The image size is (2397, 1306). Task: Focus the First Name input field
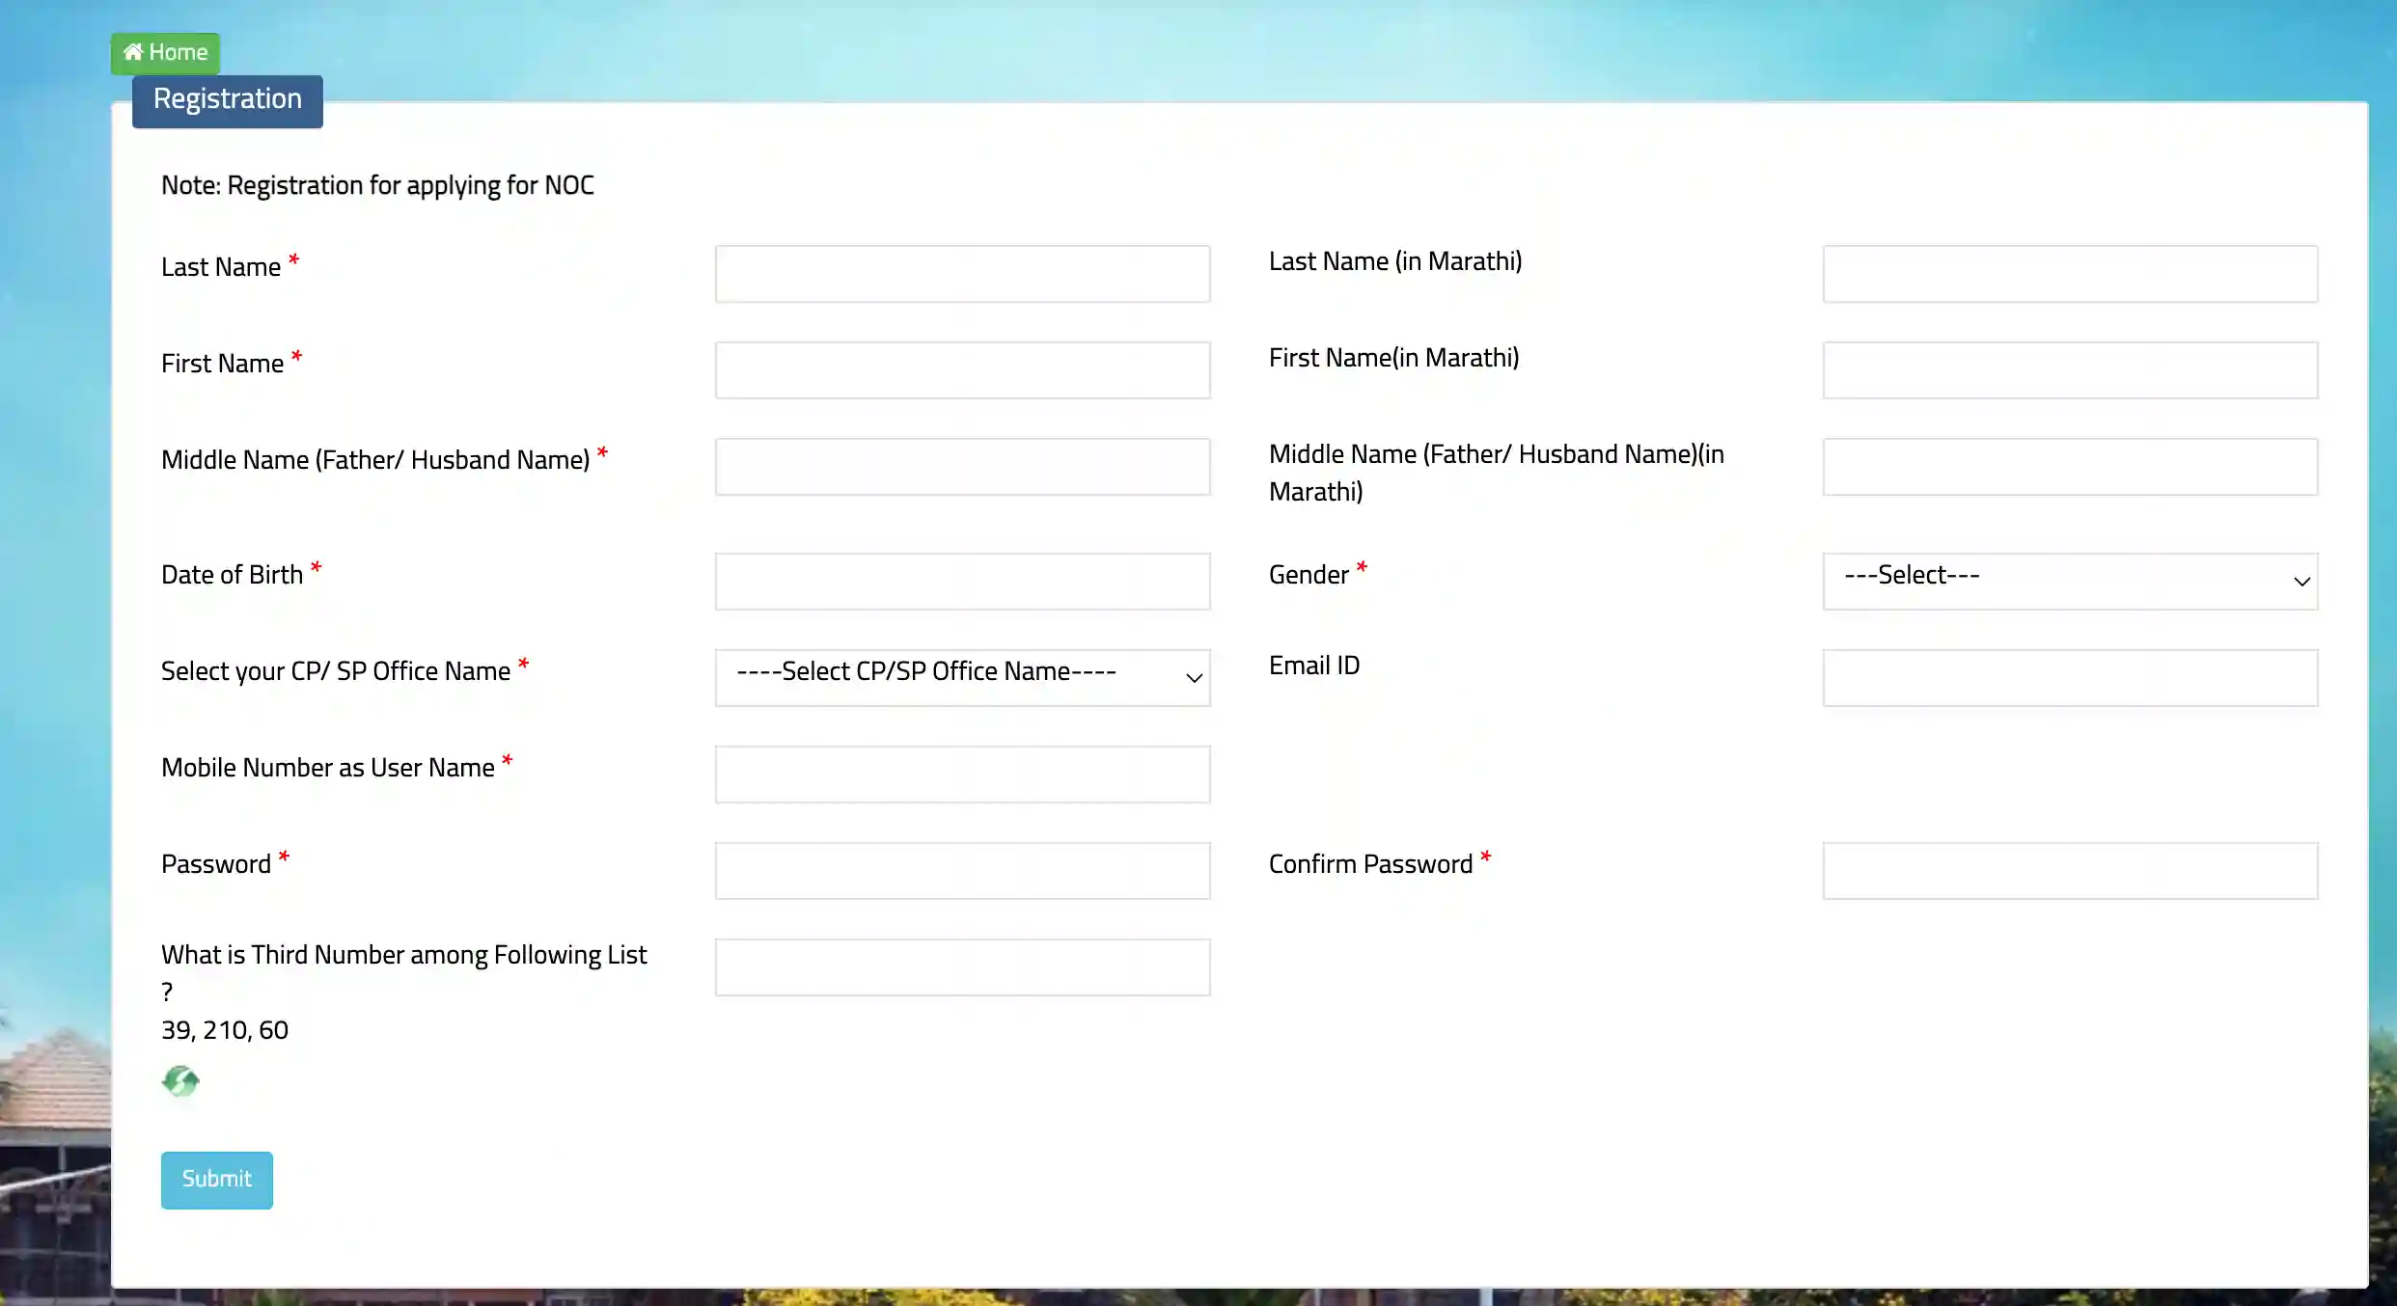coord(962,369)
